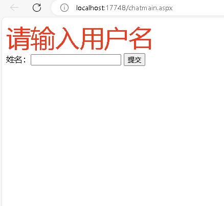The height and width of the screenshot is (206, 224).
Task: Click the browser back arrow
Action: click(x=14, y=8)
